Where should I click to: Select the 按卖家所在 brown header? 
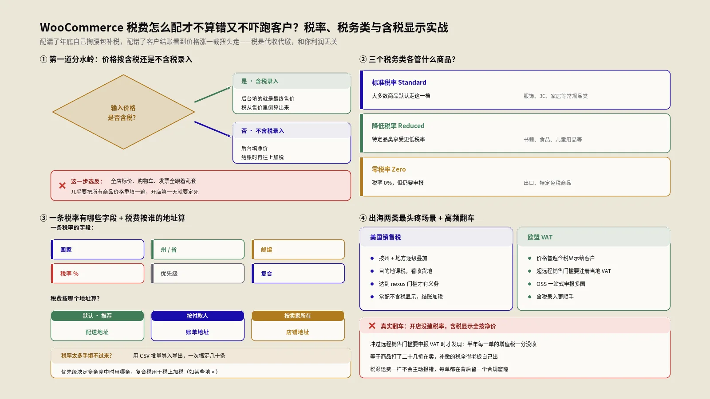[x=298, y=316]
